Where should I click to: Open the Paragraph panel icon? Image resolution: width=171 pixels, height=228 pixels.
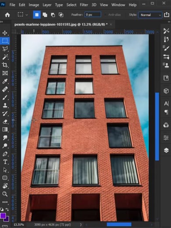[166, 112]
